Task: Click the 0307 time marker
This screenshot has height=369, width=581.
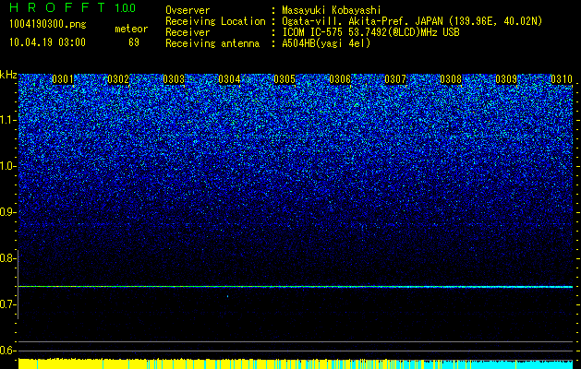Action: coord(395,79)
